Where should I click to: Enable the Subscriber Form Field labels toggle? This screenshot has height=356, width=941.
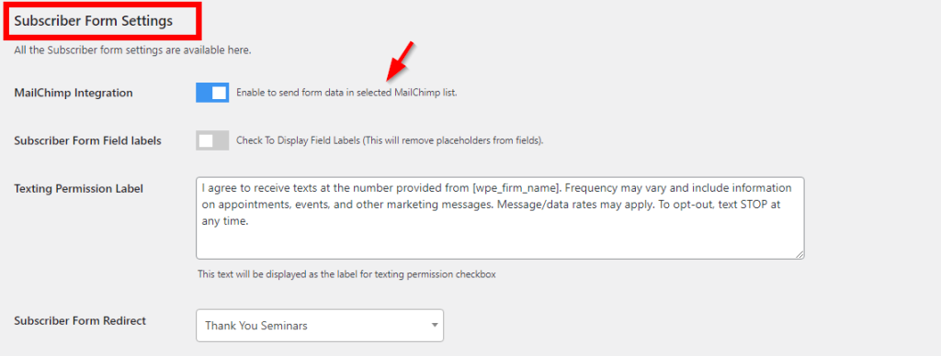pos(212,141)
